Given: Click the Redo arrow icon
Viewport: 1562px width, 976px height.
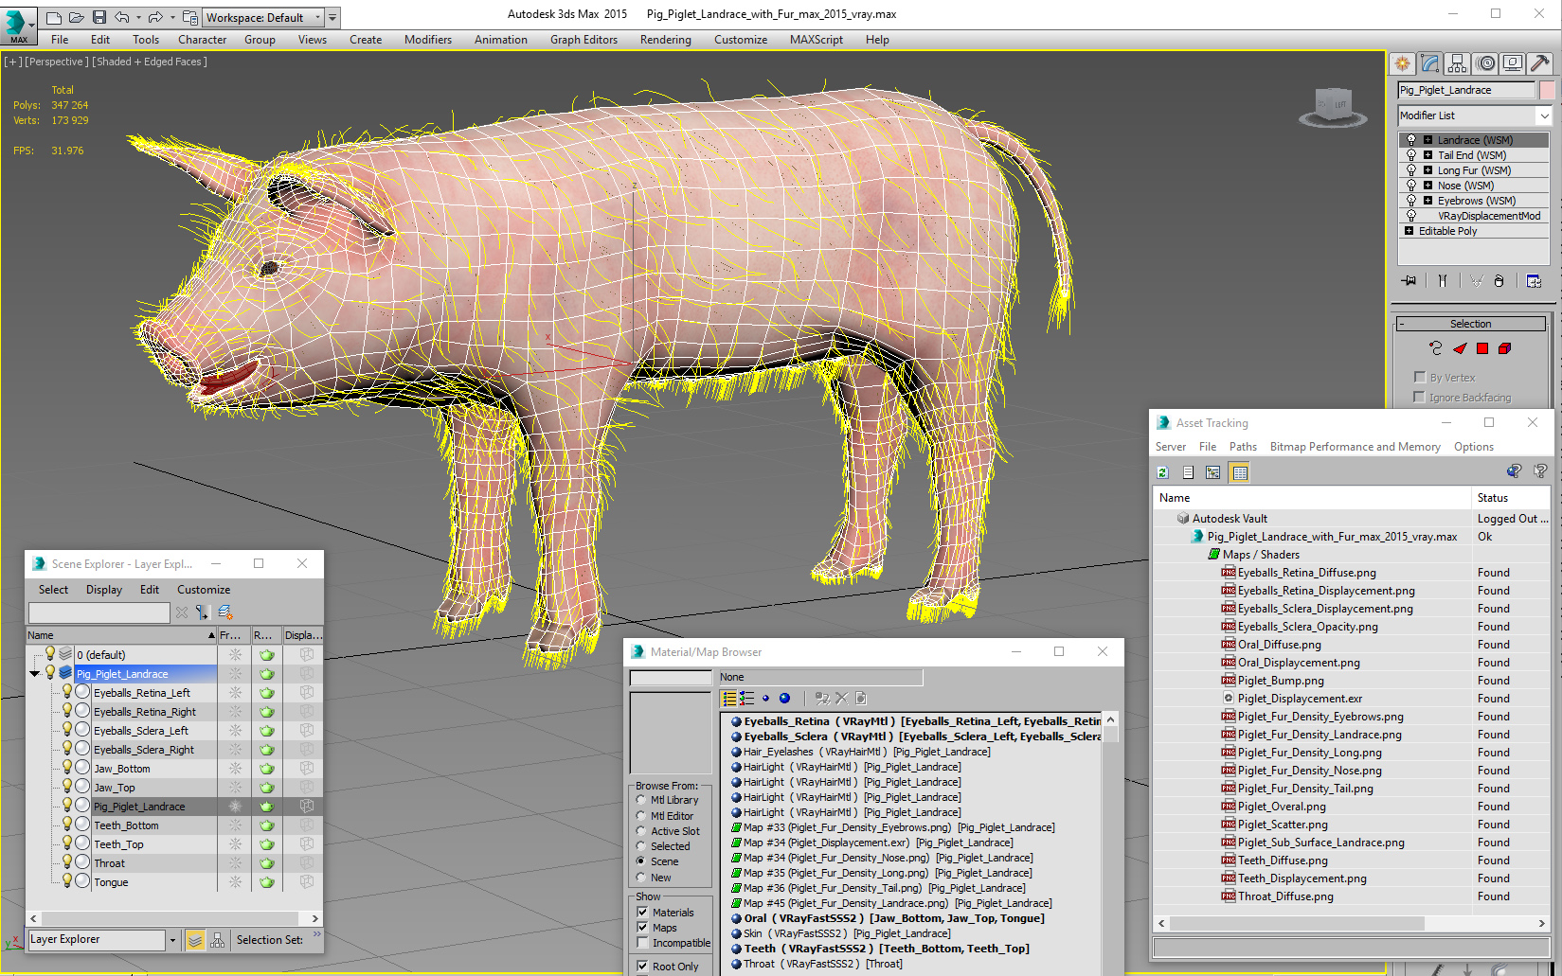Looking at the screenshot, I should (154, 17).
